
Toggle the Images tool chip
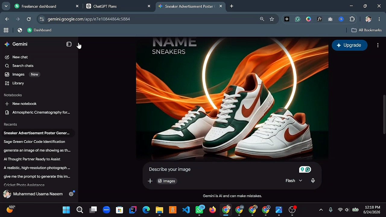167,181
